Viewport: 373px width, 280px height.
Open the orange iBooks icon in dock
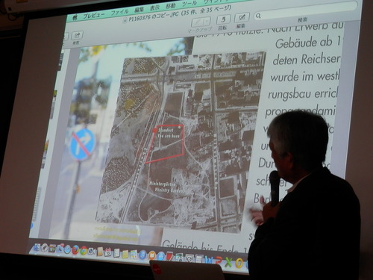[151, 255]
